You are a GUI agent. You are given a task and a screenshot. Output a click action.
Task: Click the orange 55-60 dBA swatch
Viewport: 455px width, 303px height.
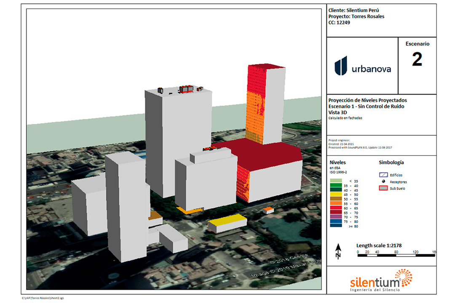coord(336,203)
